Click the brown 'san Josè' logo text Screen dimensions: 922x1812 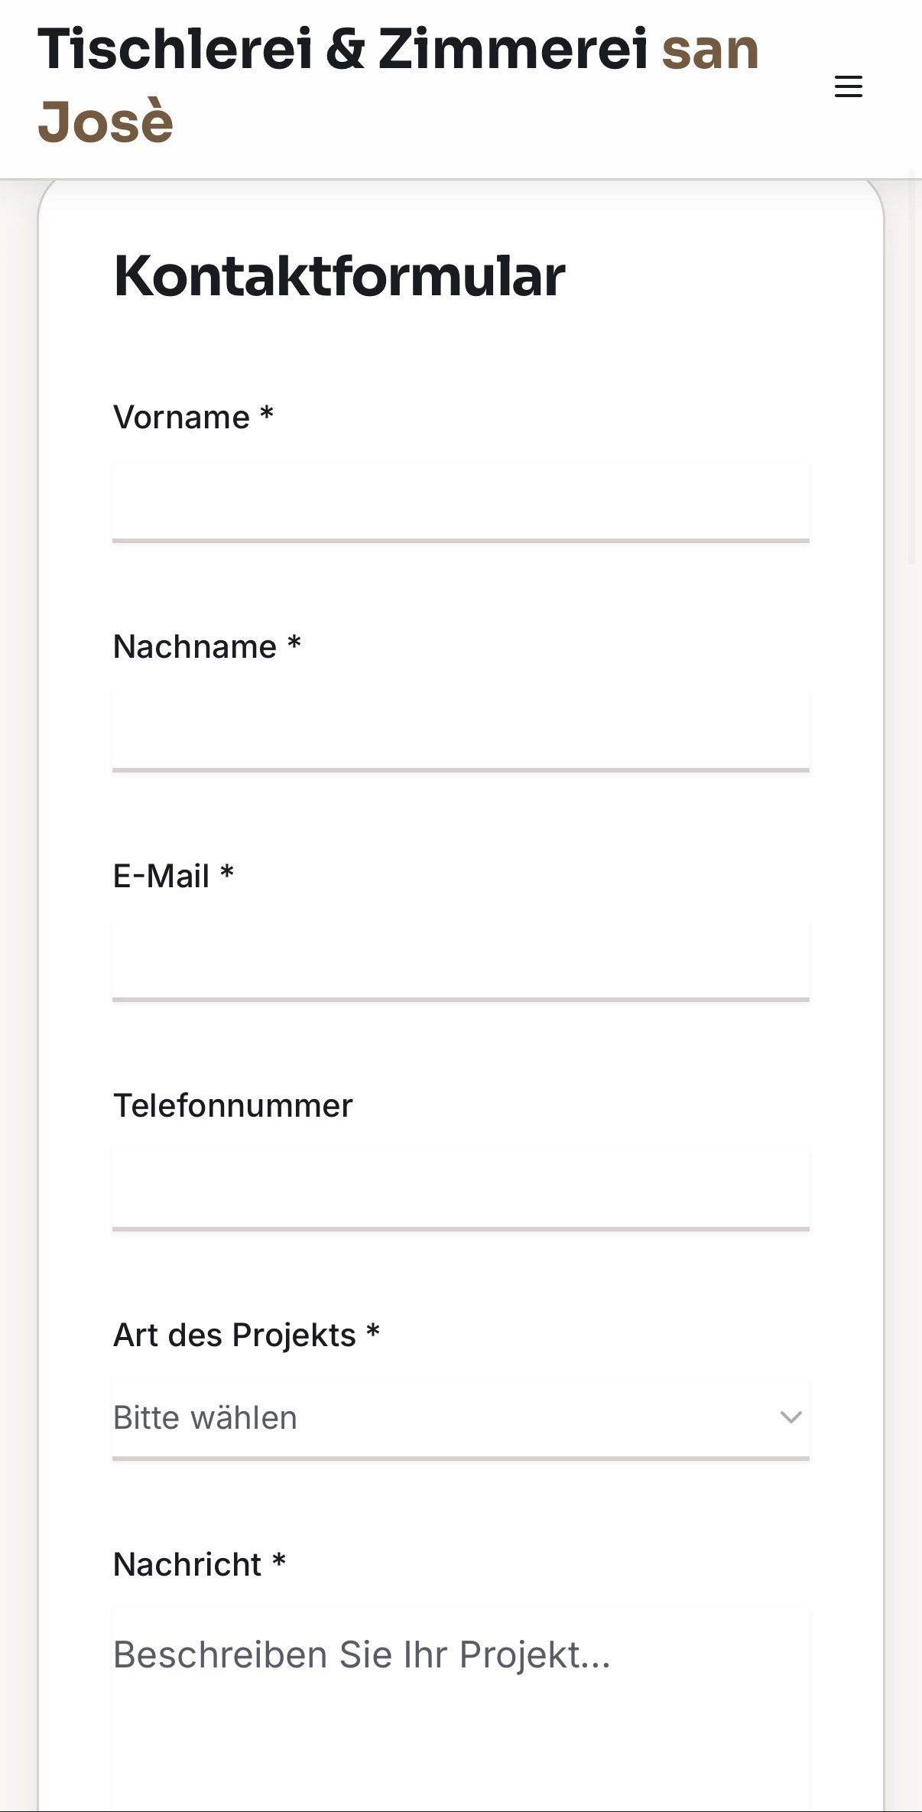point(106,122)
